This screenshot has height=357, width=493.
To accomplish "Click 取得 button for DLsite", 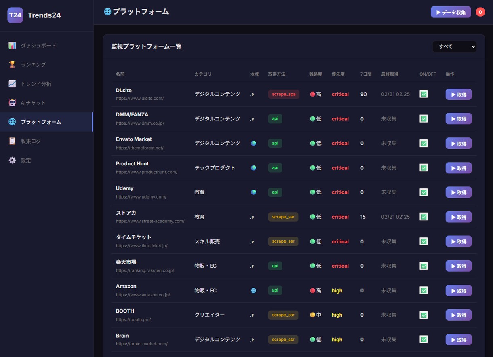I will coord(459,94).
